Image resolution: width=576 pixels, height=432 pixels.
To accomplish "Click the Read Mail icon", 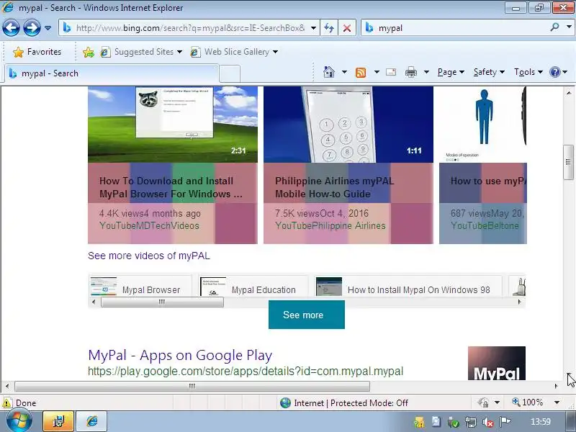I will (391, 72).
